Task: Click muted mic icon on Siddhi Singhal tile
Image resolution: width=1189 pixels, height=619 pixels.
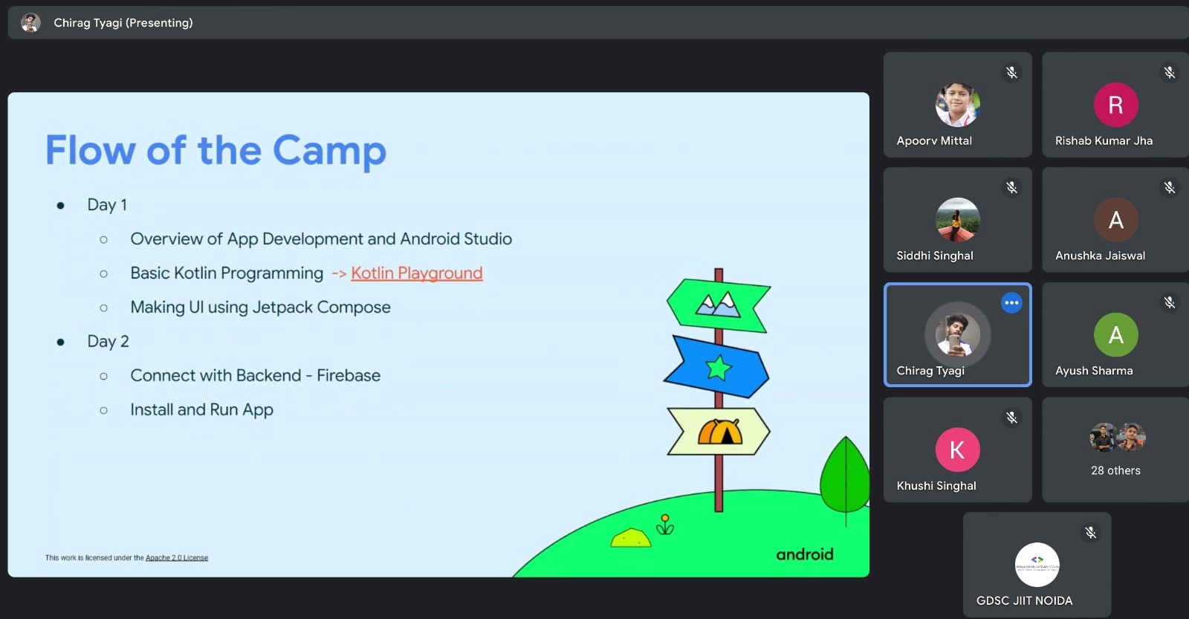Action: coord(1011,187)
